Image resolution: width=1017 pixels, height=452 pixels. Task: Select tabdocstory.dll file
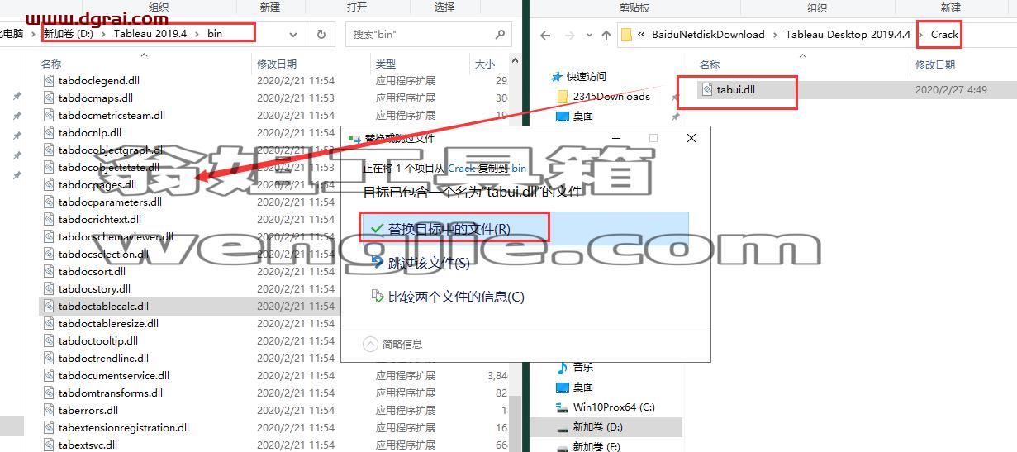coord(94,289)
